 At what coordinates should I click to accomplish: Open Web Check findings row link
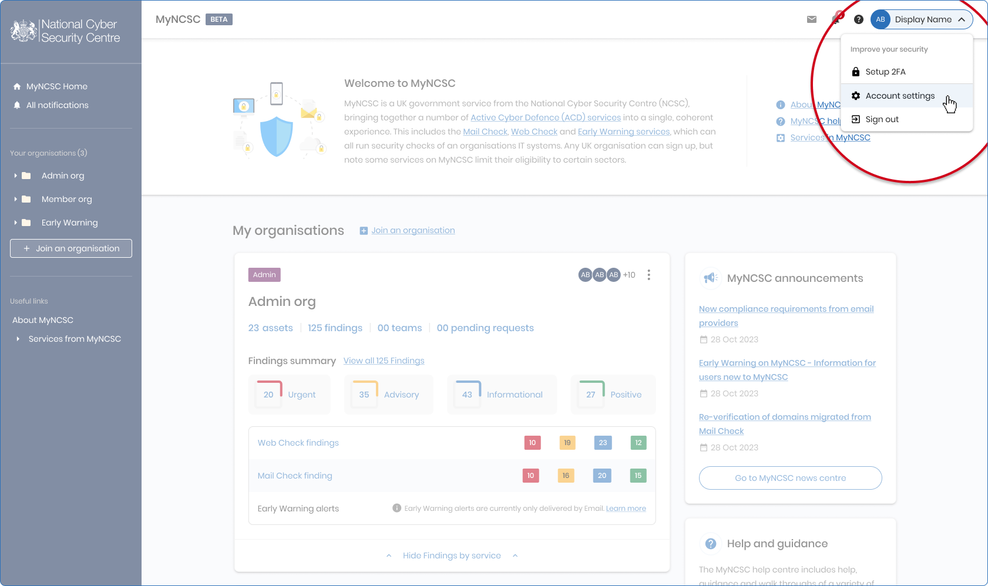click(298, 443)
